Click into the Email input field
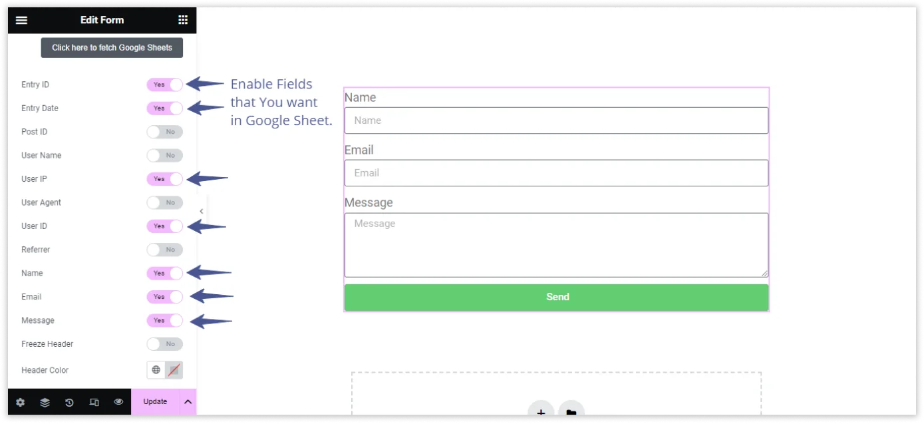The width and height of the screenshot is (924, 424). (x=556, y=173)
